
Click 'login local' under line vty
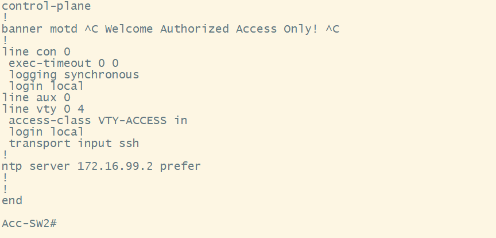[x=46, y=132]
